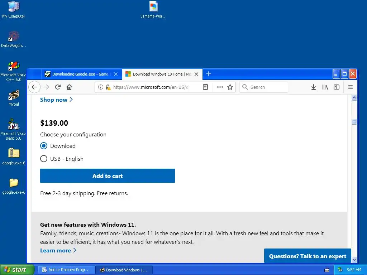This screenshot has height=275, width=367.
Task: Open Questions? Talk to an expert chat
Action: (x=308, y=256)
